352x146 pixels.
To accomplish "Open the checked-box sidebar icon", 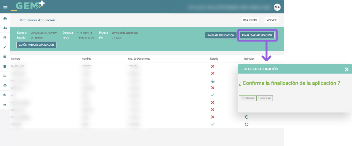I will [5, 57].
